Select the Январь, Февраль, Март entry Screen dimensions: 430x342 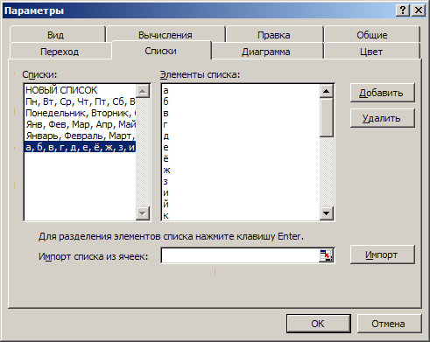point(80,136)
